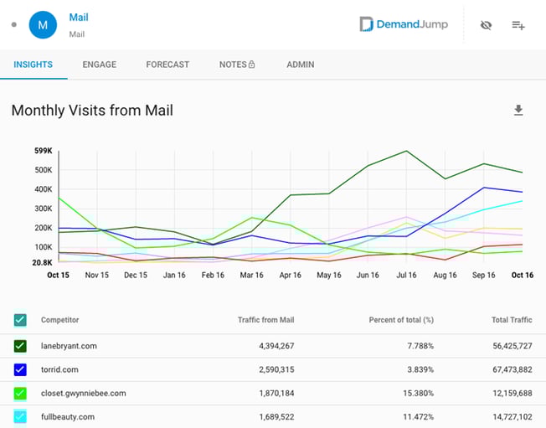The height and width of the screenshot is (428, 546).
Task: Click total traffic 56,425,727
Action: pyautogui.click(x=513, y=346)
